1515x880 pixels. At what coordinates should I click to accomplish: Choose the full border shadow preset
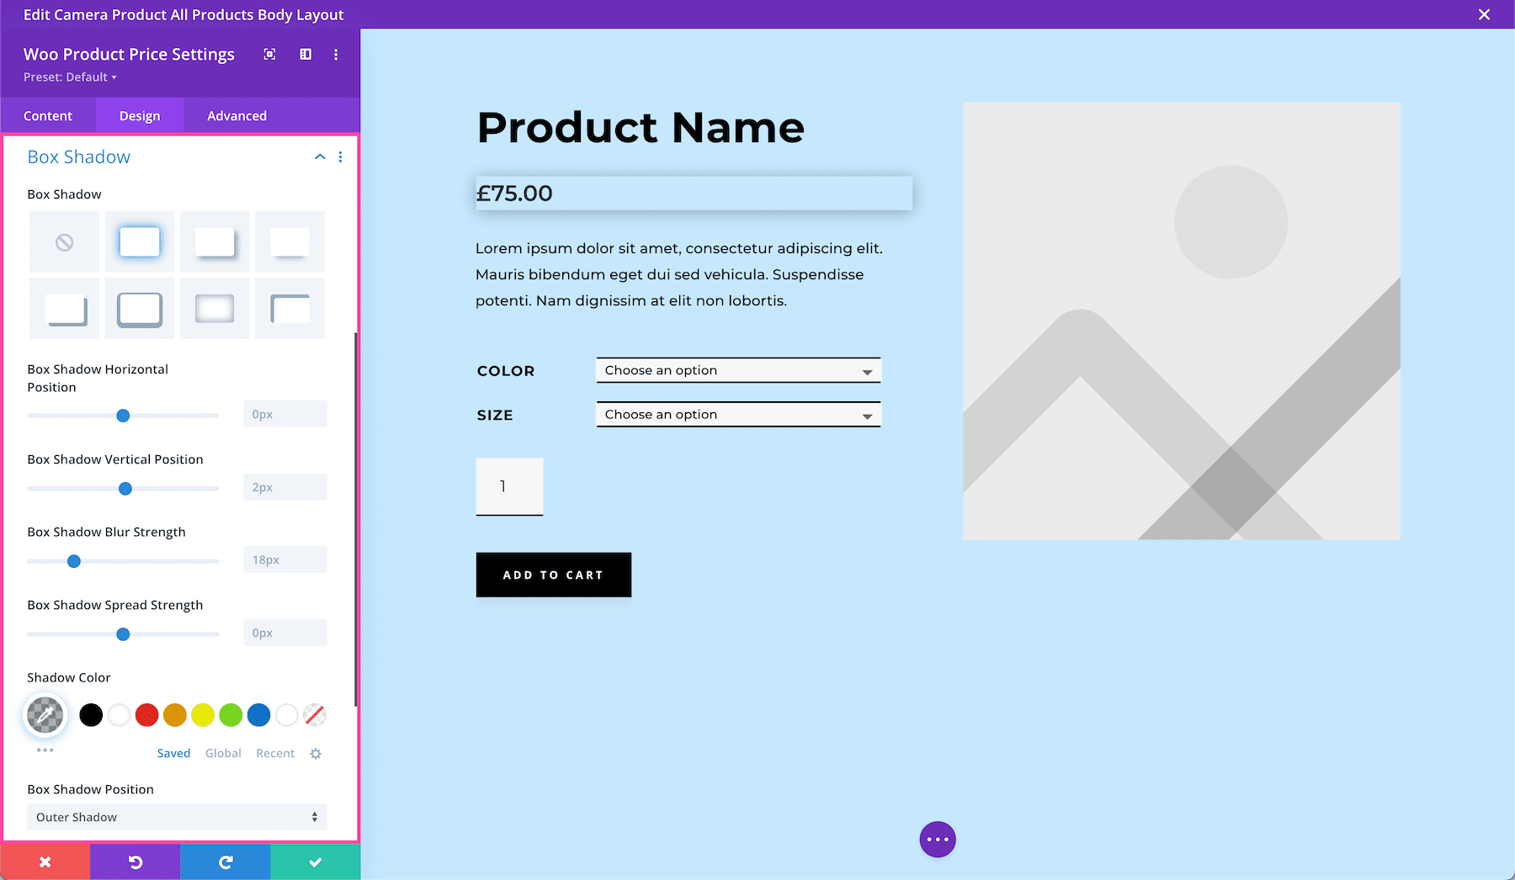(x=140, y=309)
